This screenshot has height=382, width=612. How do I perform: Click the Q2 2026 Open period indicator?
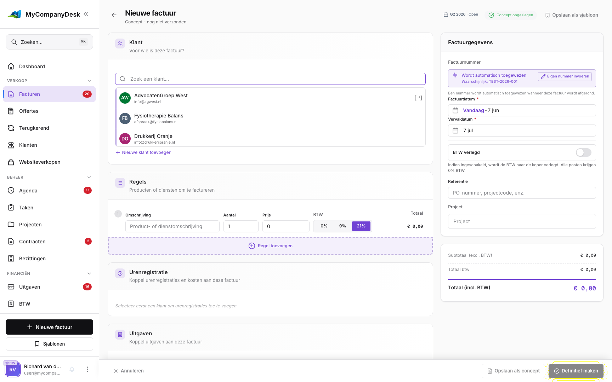461,15
